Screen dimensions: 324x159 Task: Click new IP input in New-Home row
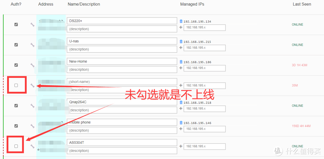(x=205, y=68)
